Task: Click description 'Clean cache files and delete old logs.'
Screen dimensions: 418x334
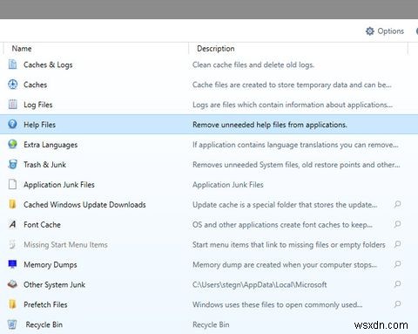Action: tap(253, 65)
